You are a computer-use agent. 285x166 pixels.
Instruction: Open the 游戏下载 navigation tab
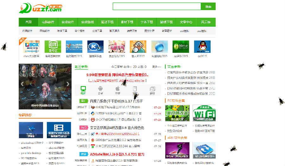click(166, 22)
